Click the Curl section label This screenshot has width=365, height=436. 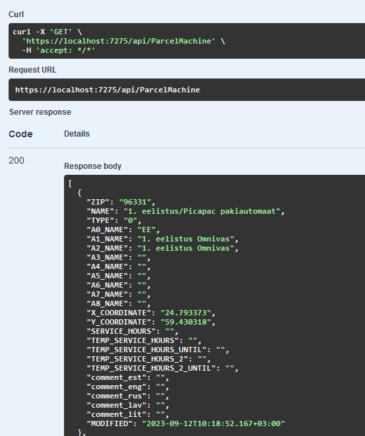[16, 15]
